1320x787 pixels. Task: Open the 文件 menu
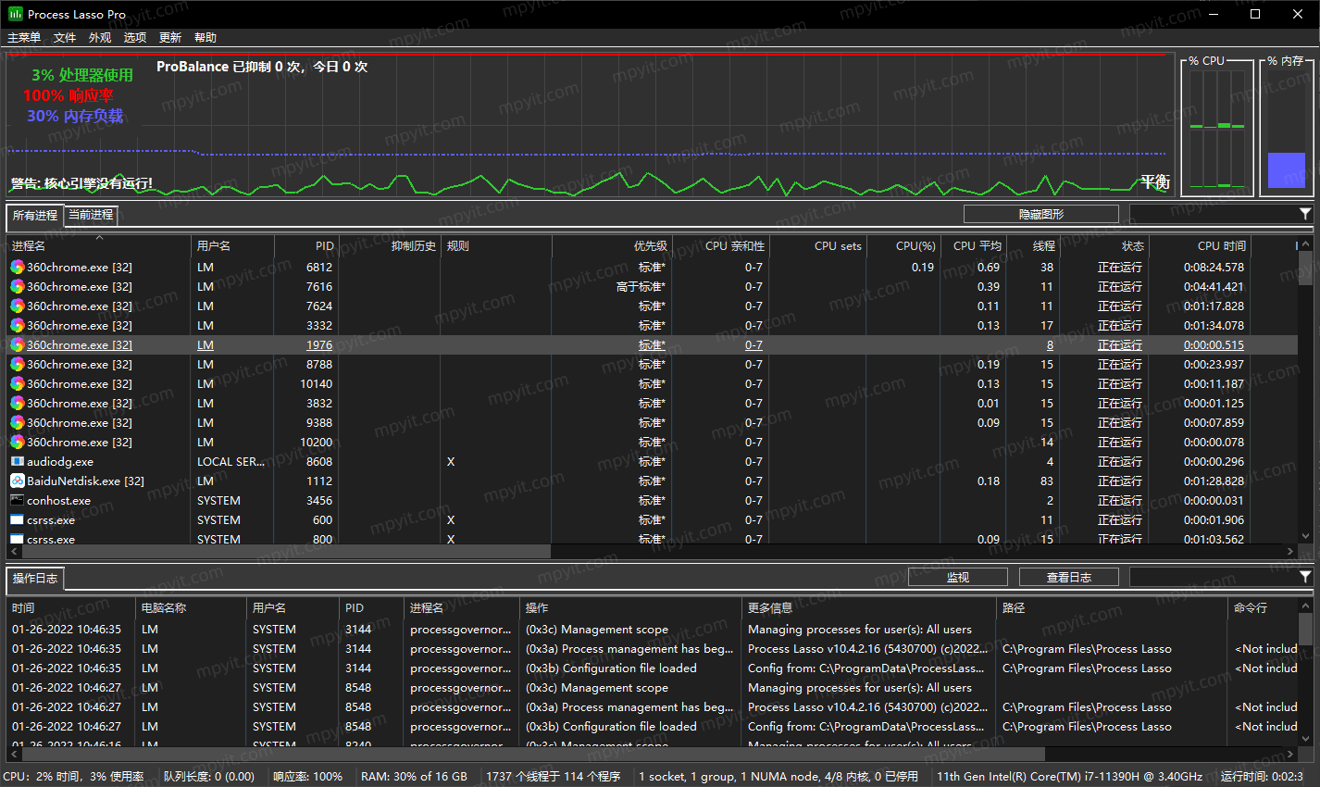point(65,37)
